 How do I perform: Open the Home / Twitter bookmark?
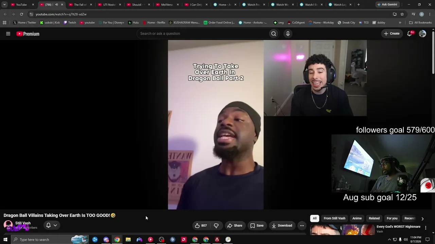pyautogui.click(x=24, y=23)
